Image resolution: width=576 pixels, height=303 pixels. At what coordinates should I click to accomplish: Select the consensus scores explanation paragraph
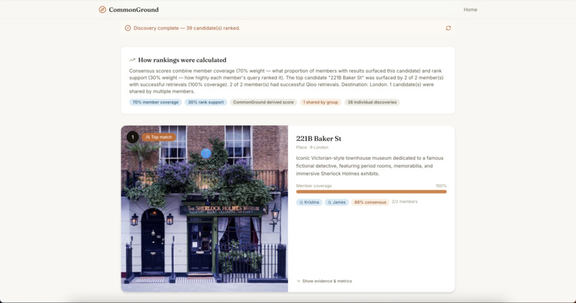[287, 81]
